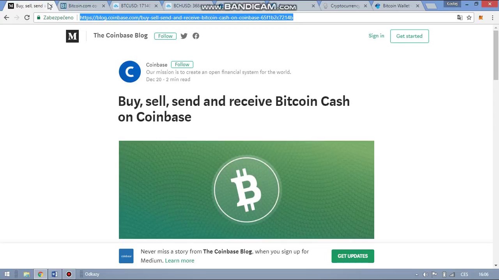Toggle Follow for The Coinbase Blog
The height and width of the screenshot is (280, 499).
tap(165, 36)
